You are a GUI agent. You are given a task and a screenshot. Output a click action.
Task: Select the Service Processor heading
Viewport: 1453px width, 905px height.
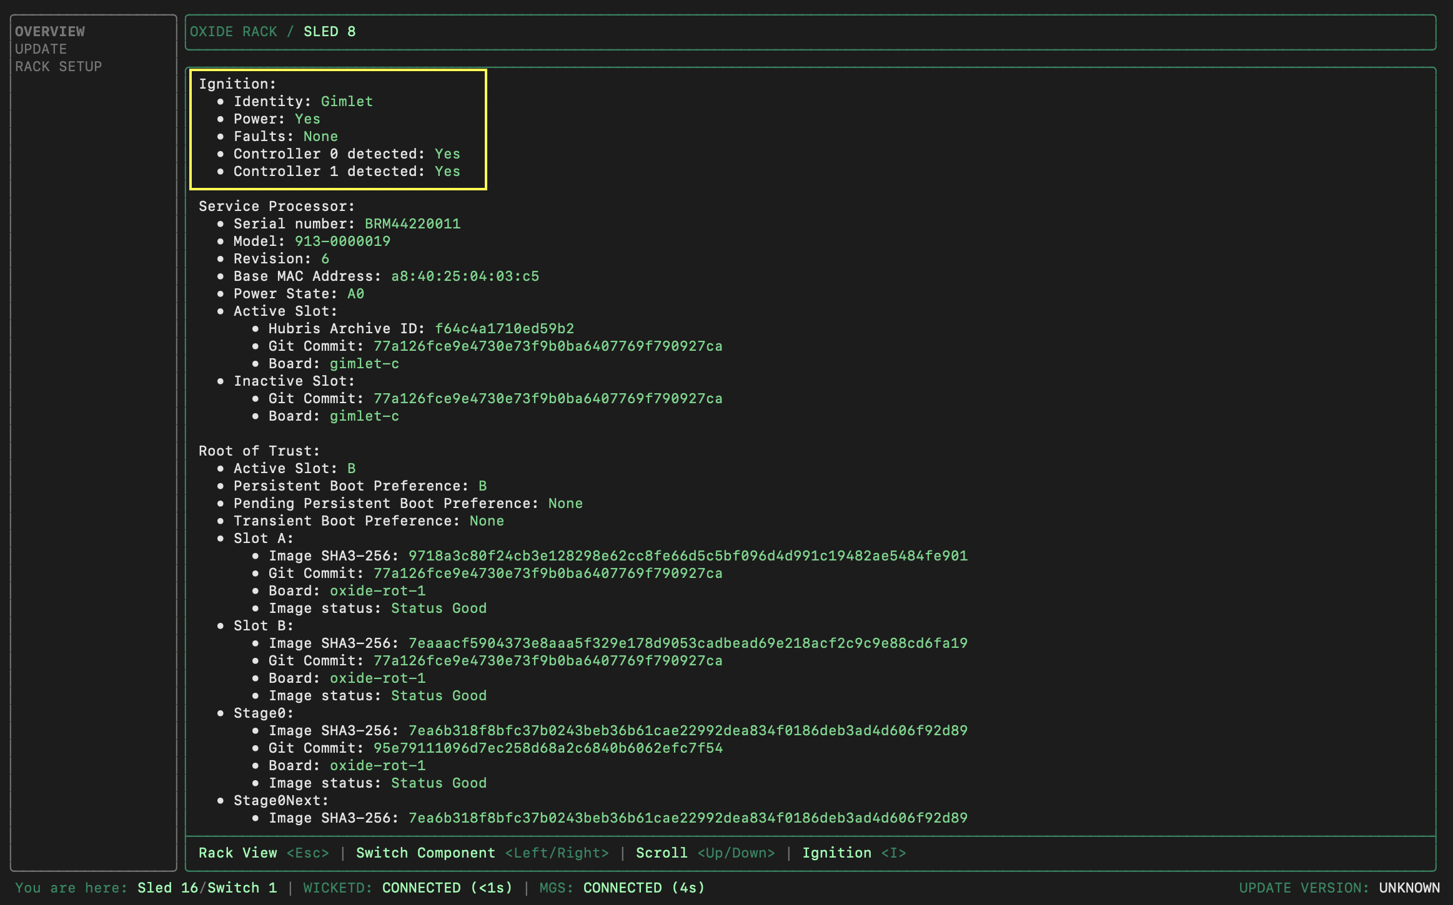276,206
